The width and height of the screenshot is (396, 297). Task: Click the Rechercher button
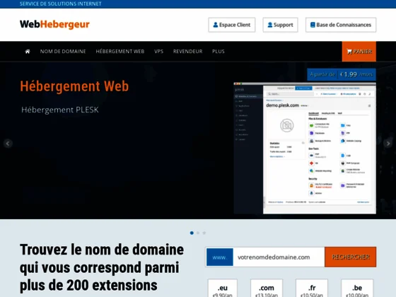350,257
